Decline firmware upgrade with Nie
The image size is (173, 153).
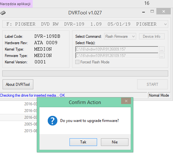tap(115, 142)
